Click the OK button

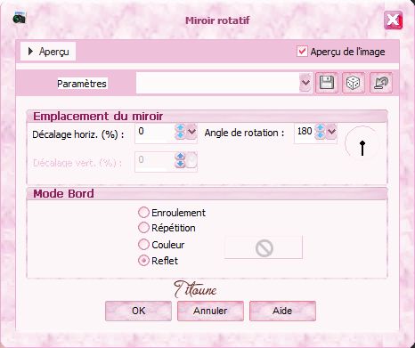(138, 311)
